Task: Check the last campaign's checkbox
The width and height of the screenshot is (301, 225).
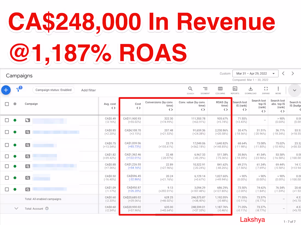Action: click(7, 189)
